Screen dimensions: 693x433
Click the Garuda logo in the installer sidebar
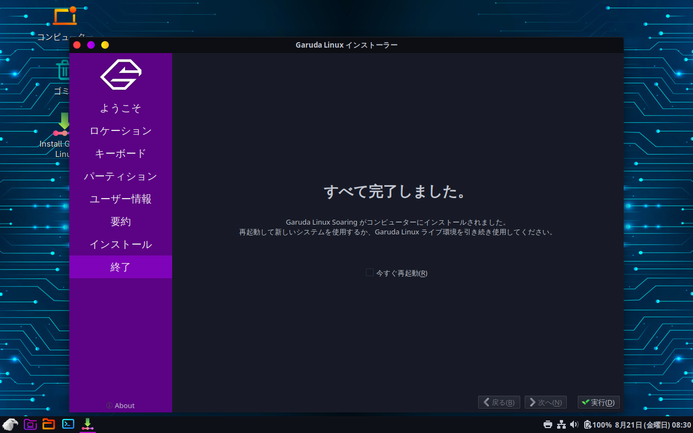(x=121, y=74)
